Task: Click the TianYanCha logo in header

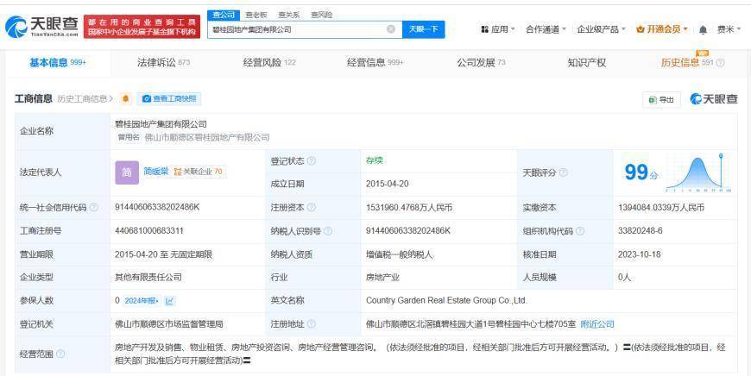Action: (x=41, y=27)
